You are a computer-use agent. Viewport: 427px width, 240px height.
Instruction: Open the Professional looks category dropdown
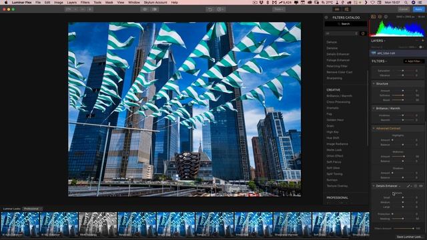pyautogui.click(x=32, y=209)
